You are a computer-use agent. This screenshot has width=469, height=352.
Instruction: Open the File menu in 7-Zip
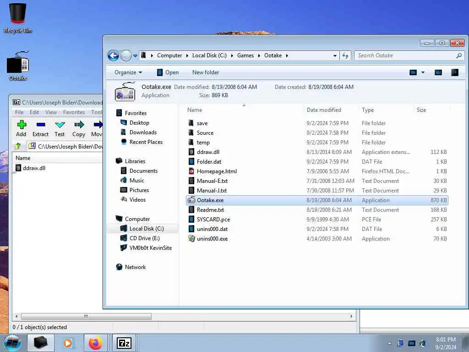19,112
